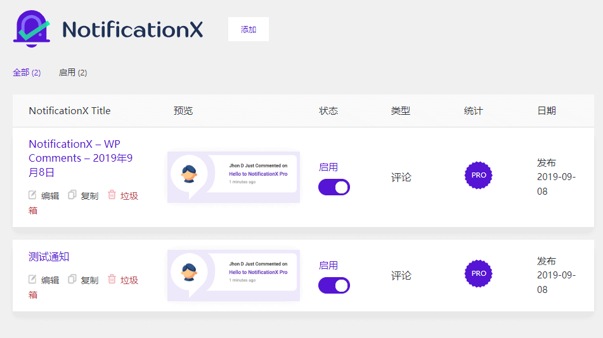
Task: Click 编辑 link in WP Comments row
Action: click(x=50, y=196)
